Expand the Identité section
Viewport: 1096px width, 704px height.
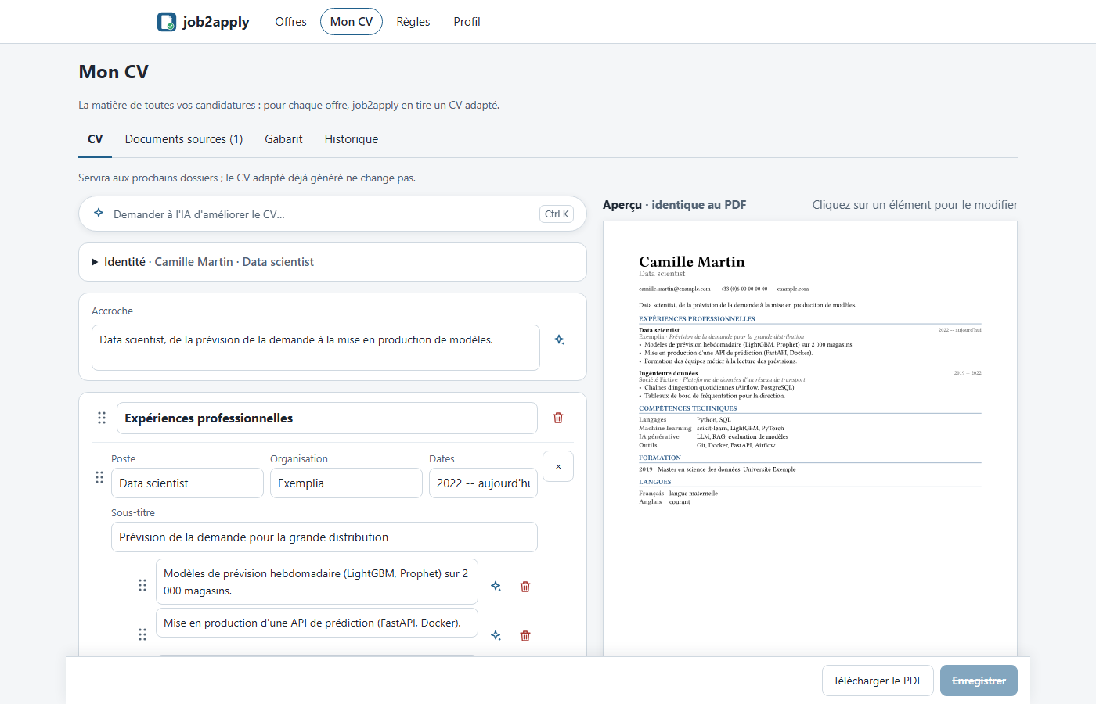[333, 262]
